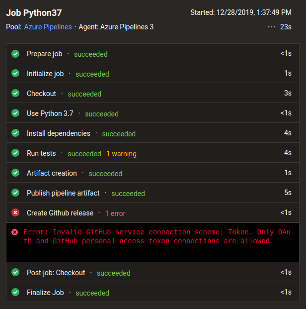This screenshot has height=309, width=306.
Task: Open the three-dots more options menu
Action: (x=272, y=27)
